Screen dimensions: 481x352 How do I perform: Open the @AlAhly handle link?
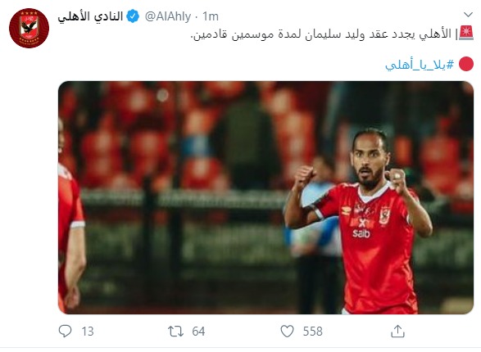(x=168, y=16)
